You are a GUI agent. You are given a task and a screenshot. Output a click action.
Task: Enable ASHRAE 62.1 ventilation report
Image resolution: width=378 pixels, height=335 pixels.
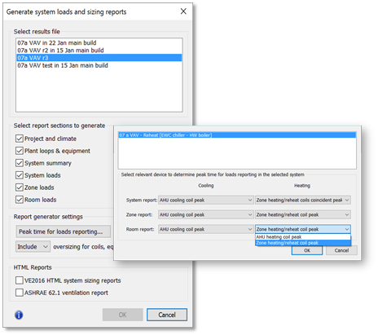point(20,293)
